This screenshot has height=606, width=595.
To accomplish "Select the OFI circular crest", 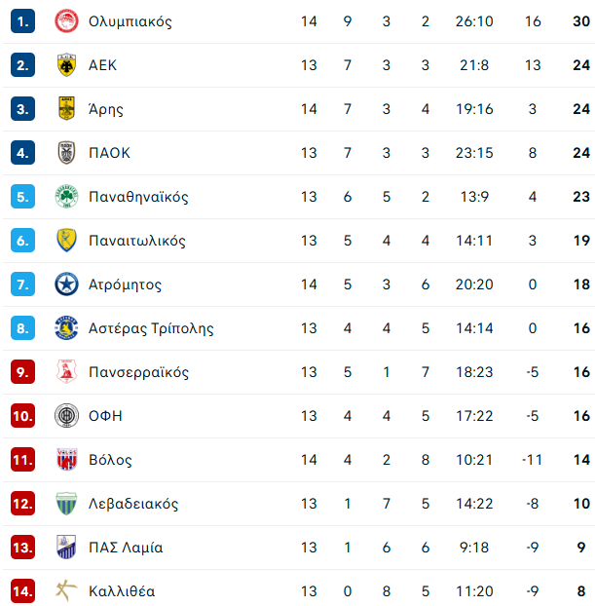I will point(66,415).
